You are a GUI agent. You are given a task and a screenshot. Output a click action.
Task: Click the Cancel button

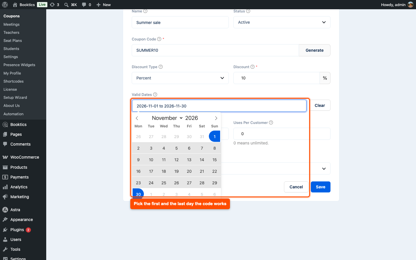(296, 187)
